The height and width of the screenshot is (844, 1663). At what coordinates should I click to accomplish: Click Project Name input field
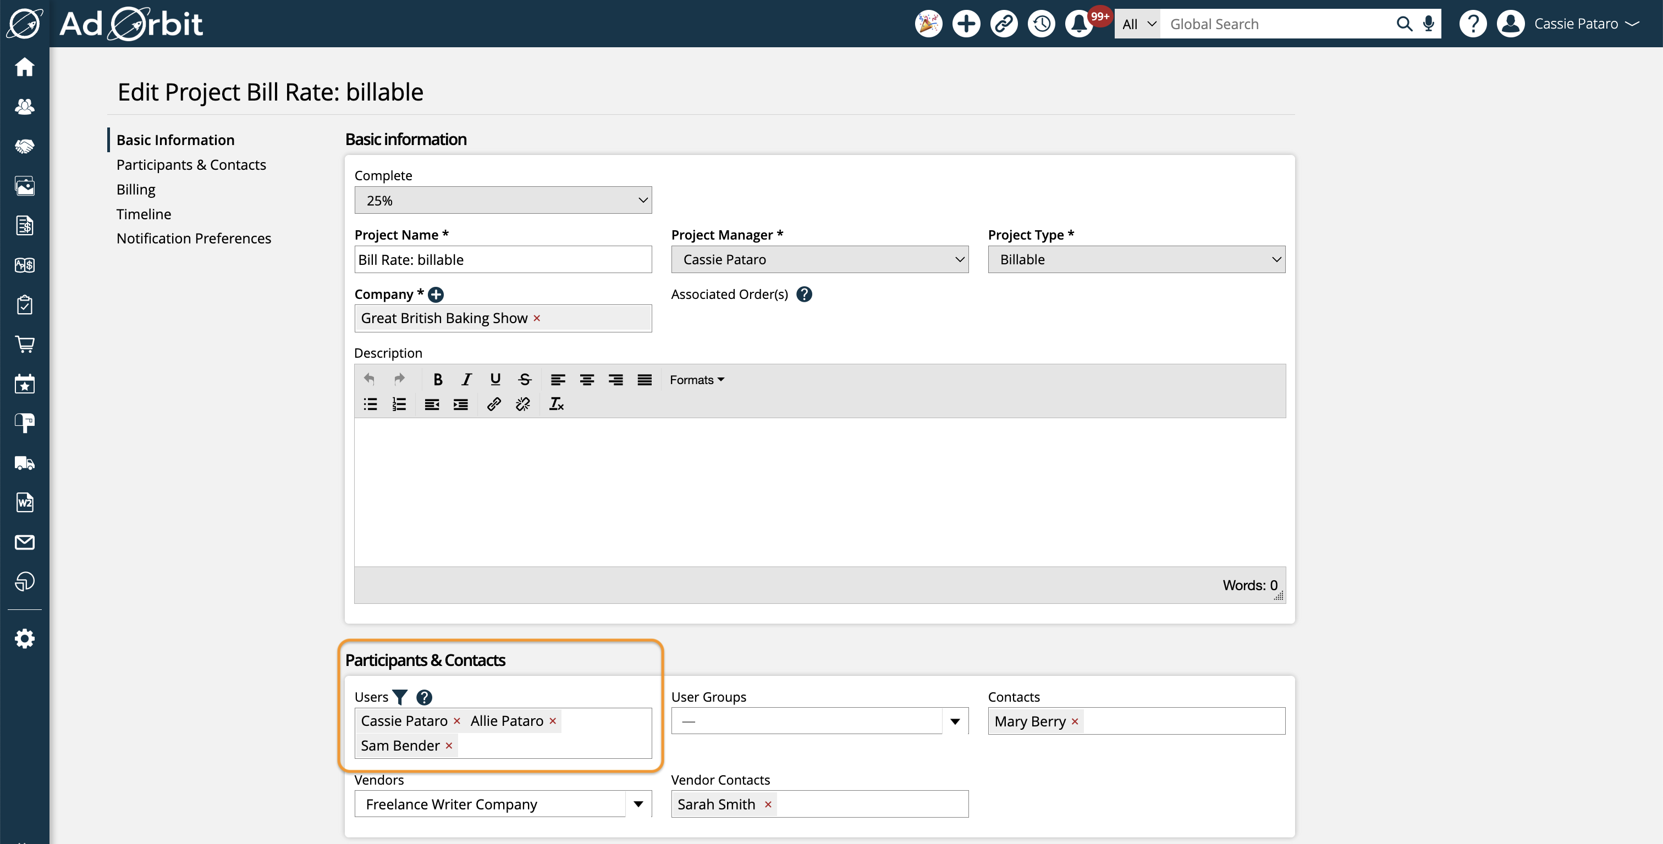point(503,259)
